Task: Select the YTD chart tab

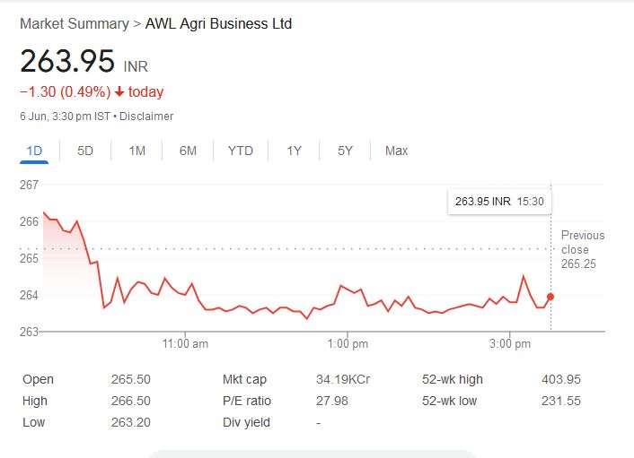Action: tap(241, 151)
